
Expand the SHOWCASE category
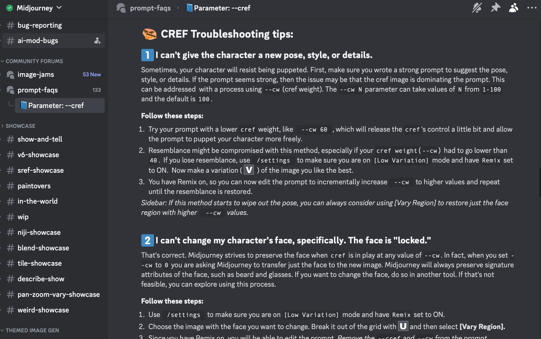pos(18,126)
